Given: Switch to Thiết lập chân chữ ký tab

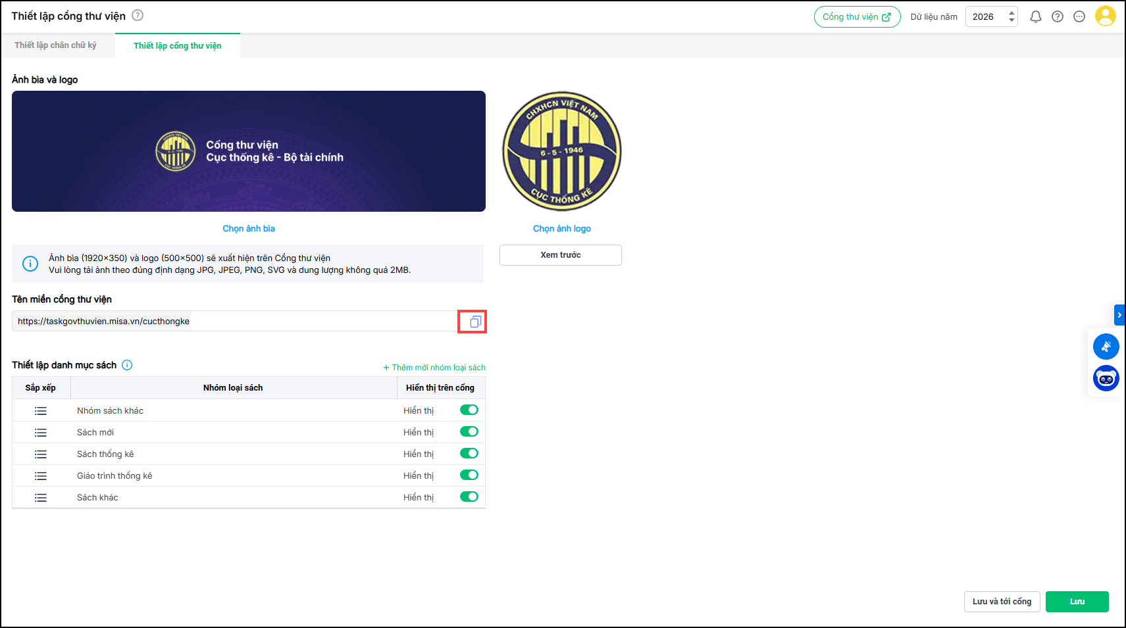Looking at the screenshot, I should point(55,45).
